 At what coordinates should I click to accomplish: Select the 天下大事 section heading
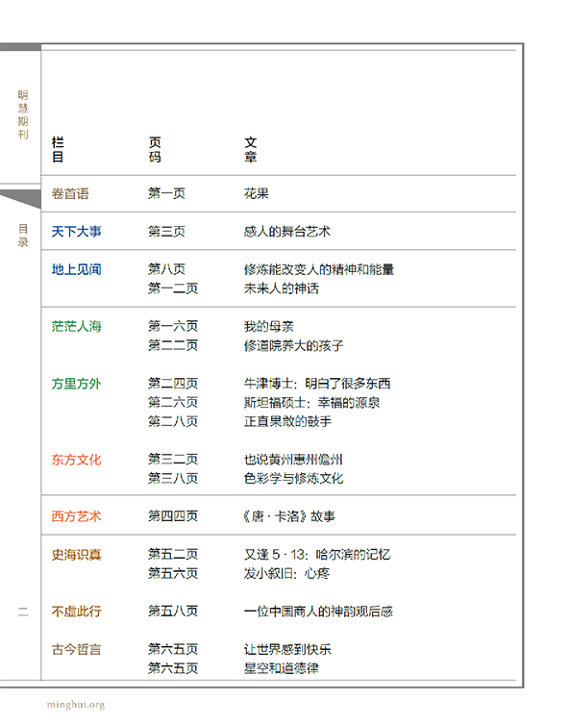(76, 231)
